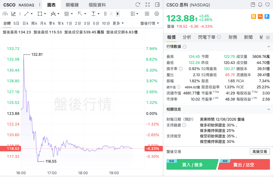
Task: Click the 買入 / 做多 button
Action: [x=192, y=165]
